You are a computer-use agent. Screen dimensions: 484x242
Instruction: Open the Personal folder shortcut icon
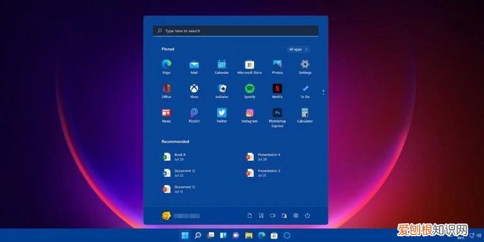[x=284, y=216]
